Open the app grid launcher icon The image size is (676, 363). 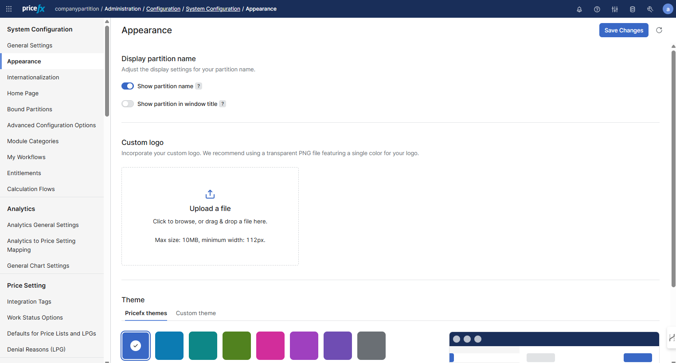pyautogui.click(x=9, y=9)
